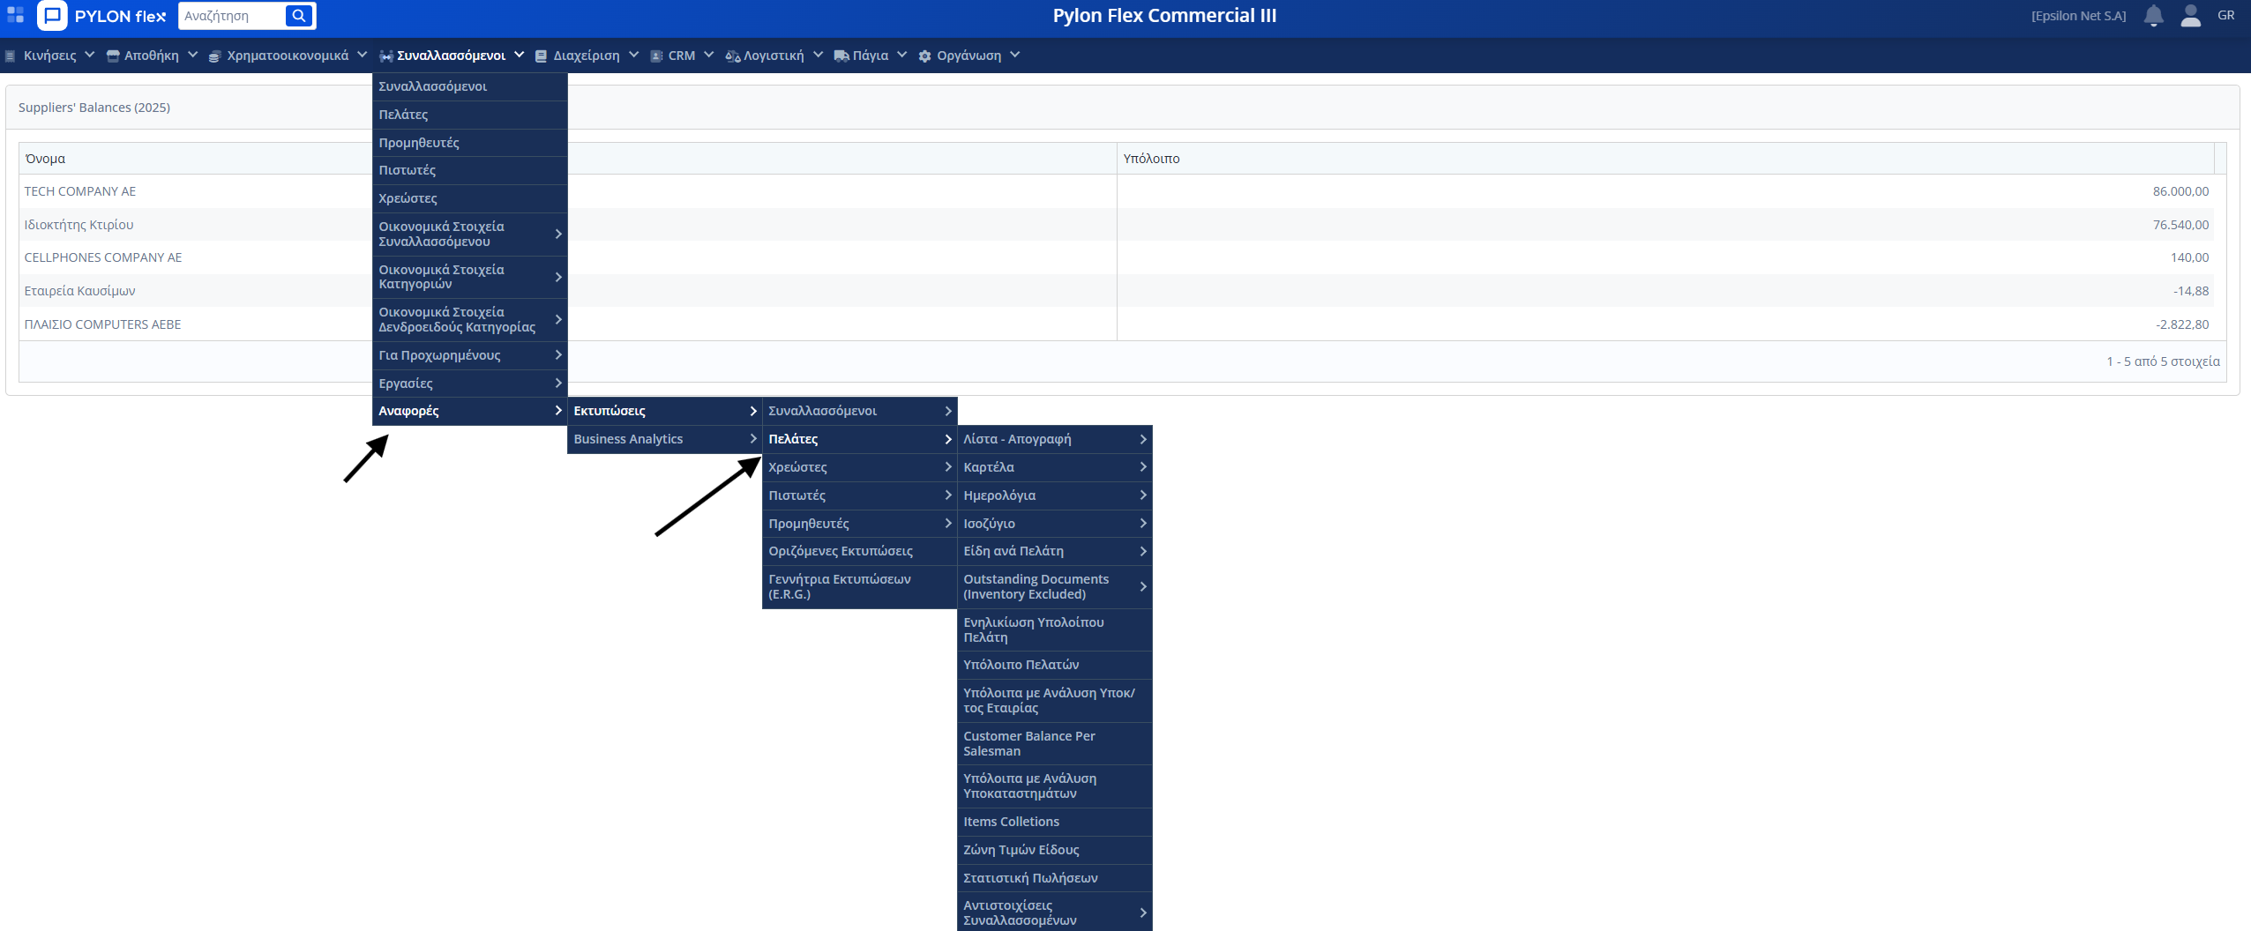
Task: Expand the Ισοζύγιο submenu arrow
Action: (x=1143, y=523)
